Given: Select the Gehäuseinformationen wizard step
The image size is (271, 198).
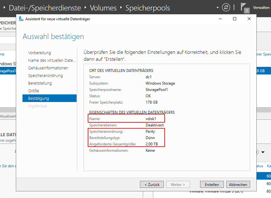Looking at the screenshot, I should click(43, 68).
